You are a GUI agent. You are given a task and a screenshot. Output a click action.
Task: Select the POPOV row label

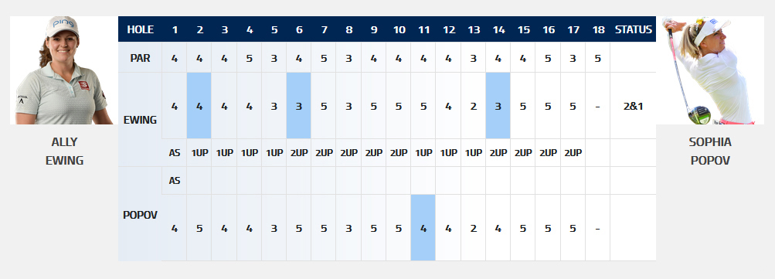pyautogui.click(x=140, y=215)
